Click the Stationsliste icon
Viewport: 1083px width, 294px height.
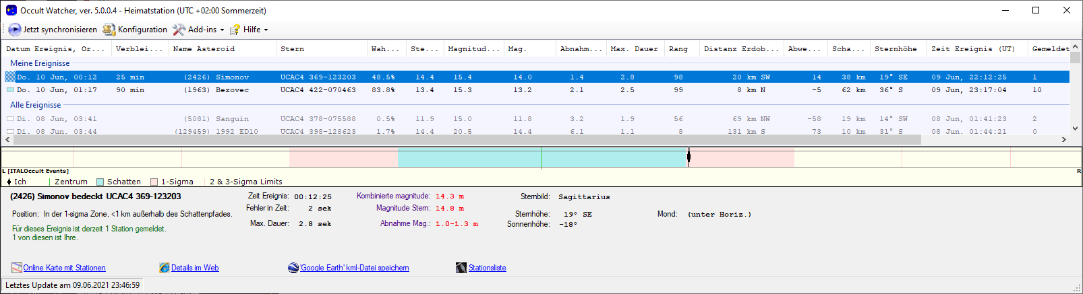pos(461,268)
